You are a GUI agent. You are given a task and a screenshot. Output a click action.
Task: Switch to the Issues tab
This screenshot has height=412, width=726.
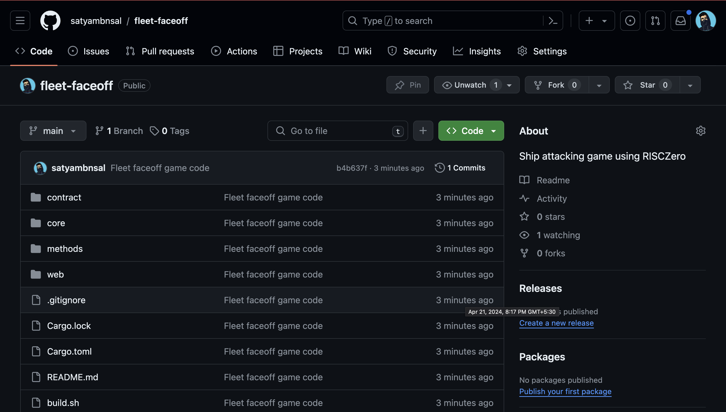click(x=88, y=51)
